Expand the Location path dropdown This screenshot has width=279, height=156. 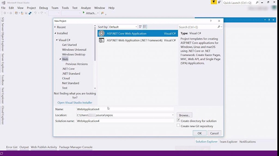173,115
